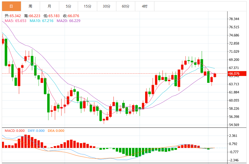Open the 15分 timeframe tab
The image size is (249, 164).
click(88, 6)
